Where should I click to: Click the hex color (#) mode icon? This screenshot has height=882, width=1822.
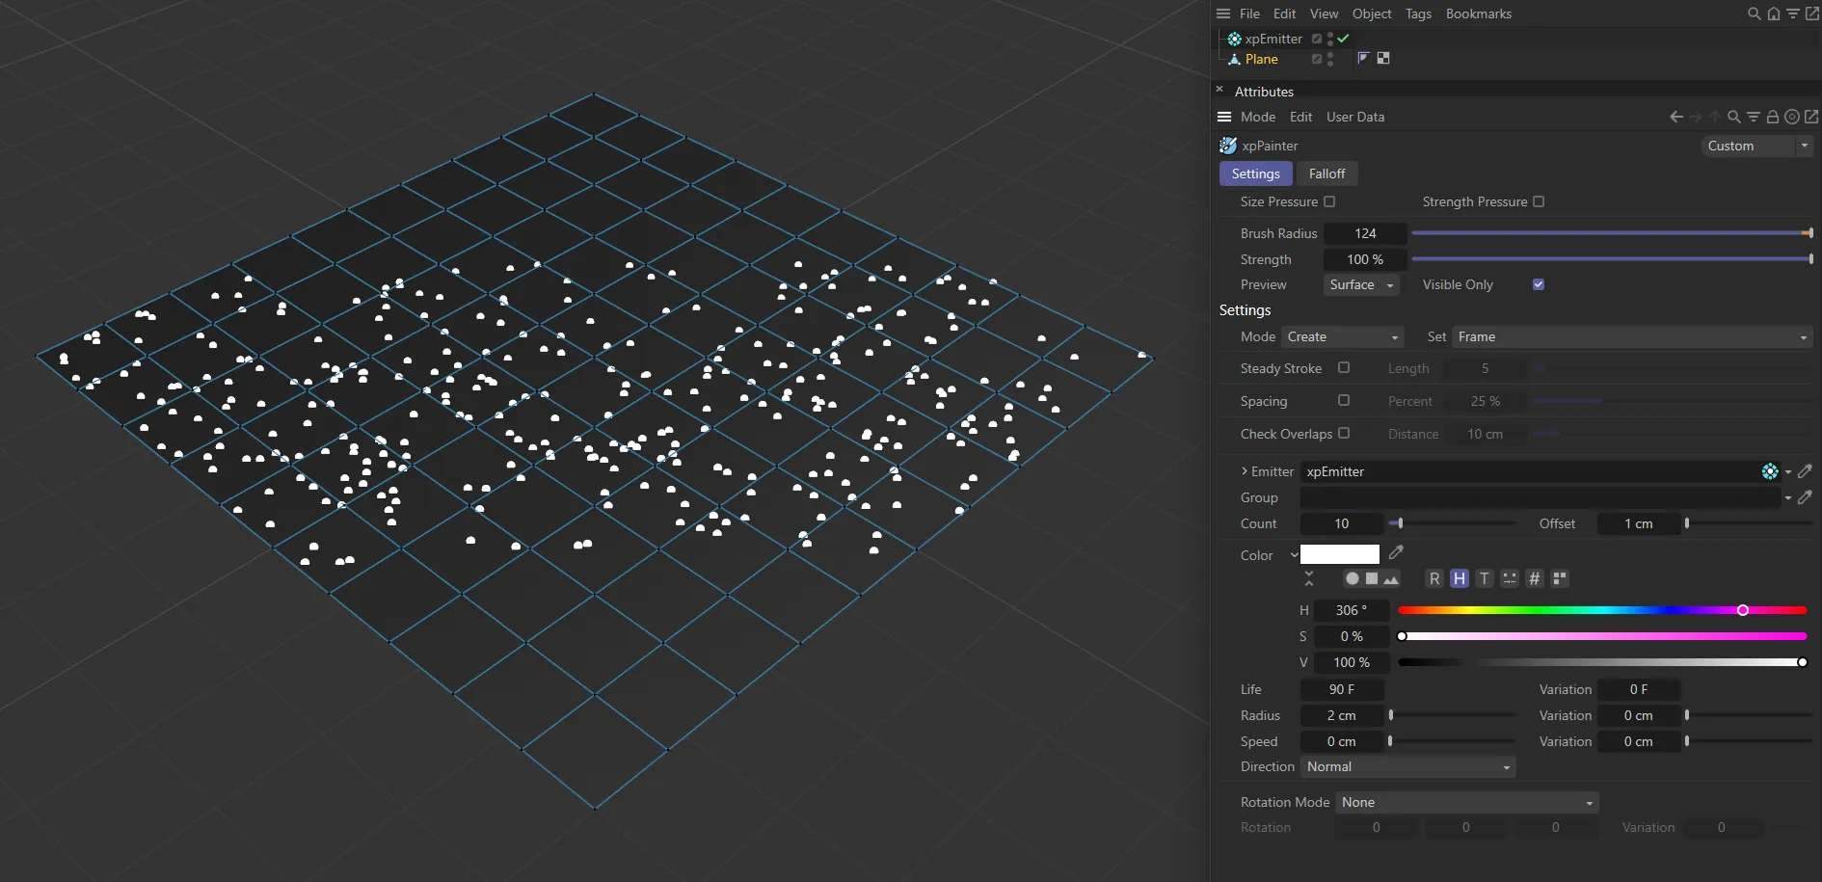1535,578
